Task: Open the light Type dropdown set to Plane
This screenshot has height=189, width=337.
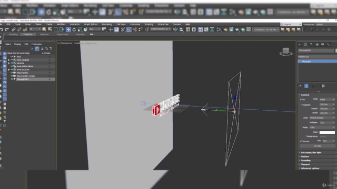Action: [x=327, y=99]
